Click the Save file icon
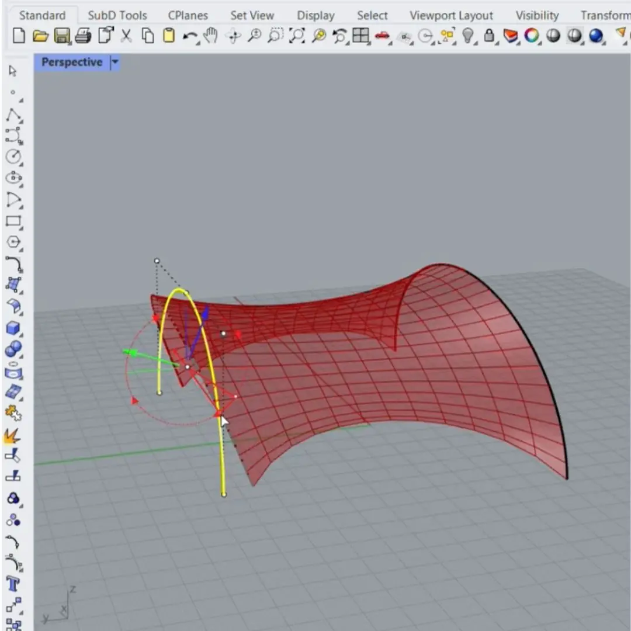Viewport: 631px width, 631px height. point(61,36)
